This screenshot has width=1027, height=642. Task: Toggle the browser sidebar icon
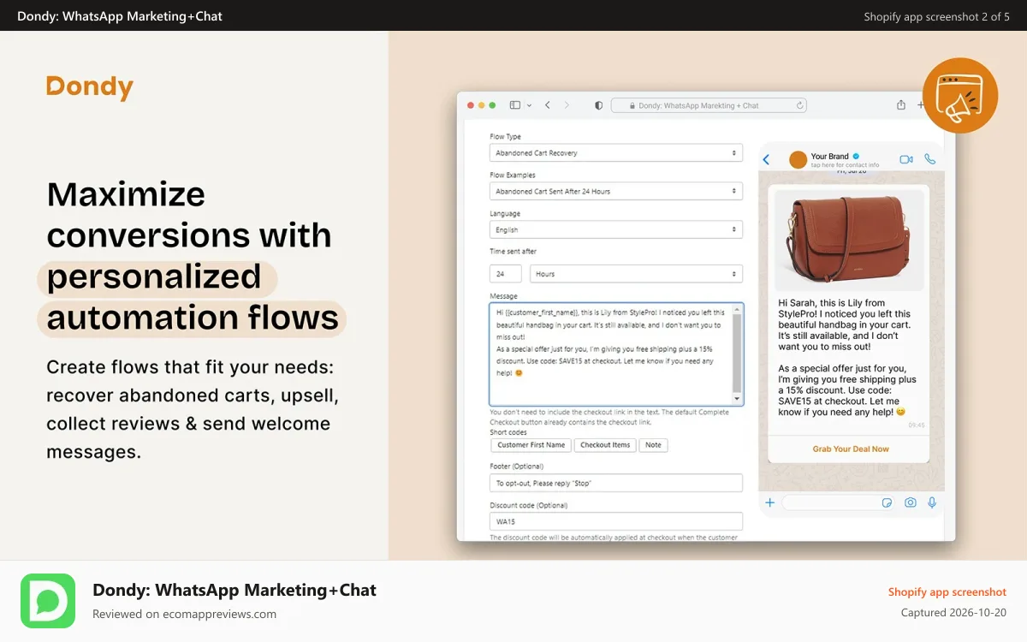tap(515, 105)
